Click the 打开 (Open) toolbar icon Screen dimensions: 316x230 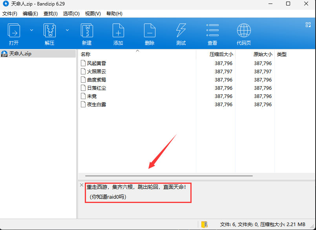[x=14, y=31]
